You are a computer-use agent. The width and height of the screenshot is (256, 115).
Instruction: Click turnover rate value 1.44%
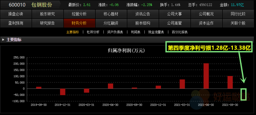coord(176,5)
